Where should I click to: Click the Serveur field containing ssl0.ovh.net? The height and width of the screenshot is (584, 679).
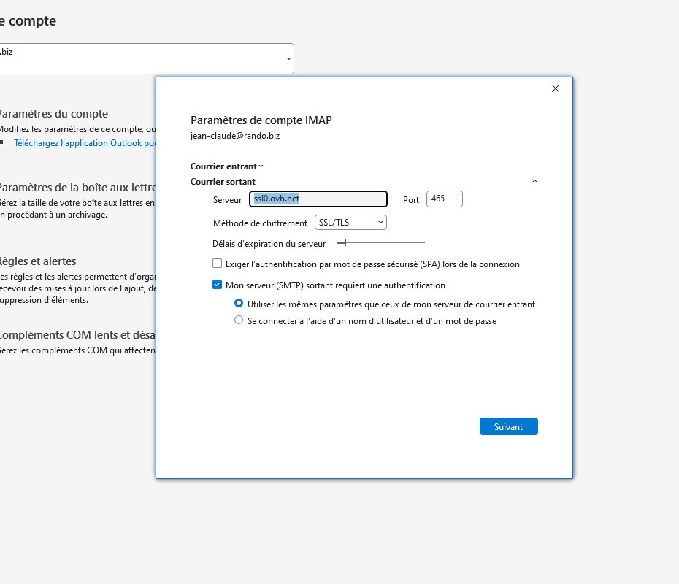318,199
